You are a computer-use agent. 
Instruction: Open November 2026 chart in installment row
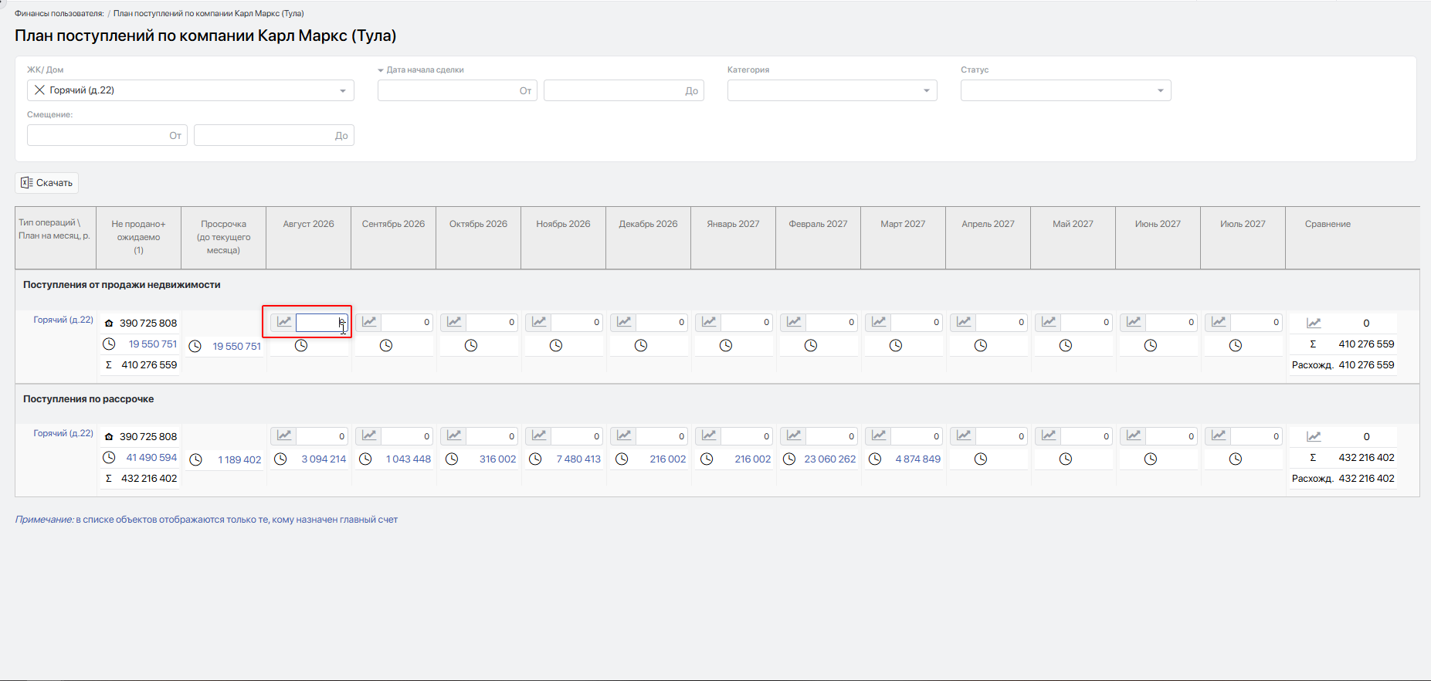tap(539, 435)
